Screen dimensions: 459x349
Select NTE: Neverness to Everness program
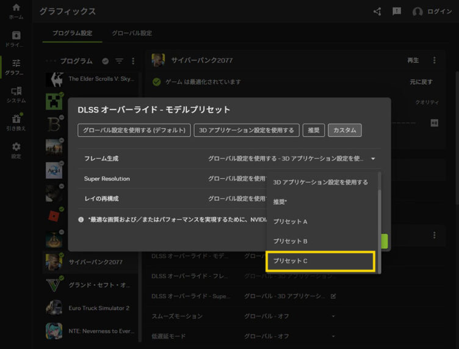(x=91, y=331)
